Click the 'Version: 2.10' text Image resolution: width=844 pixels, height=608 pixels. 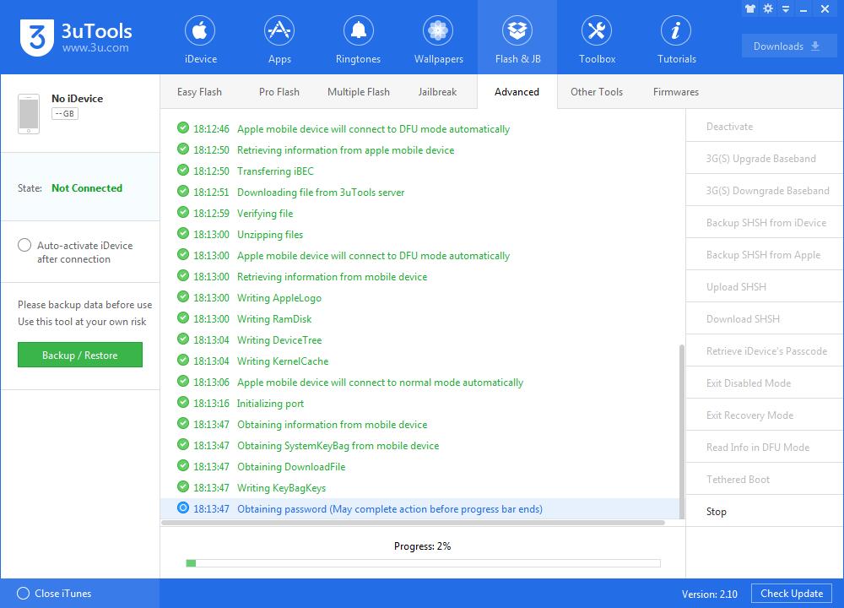[x=710, y=594]
